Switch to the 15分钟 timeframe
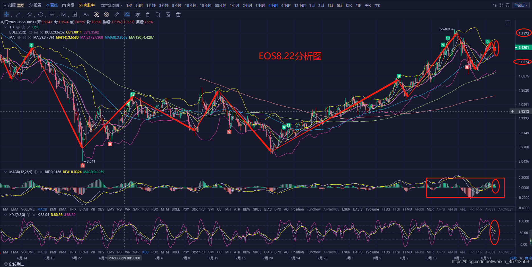 click(206, 5)
